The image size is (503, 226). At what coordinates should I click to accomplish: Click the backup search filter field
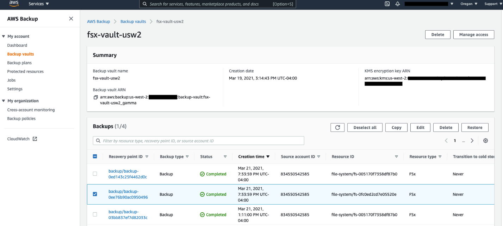coord(199,140)
